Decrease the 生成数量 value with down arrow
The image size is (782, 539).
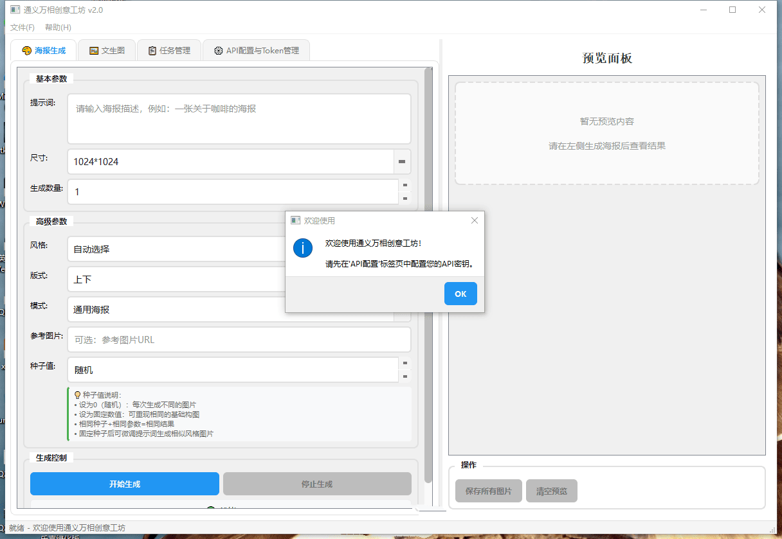[x=405, y=199]
